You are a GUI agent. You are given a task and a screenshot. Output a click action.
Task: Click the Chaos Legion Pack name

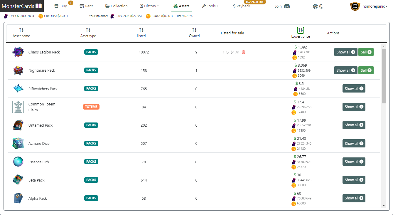click(44, 52)
